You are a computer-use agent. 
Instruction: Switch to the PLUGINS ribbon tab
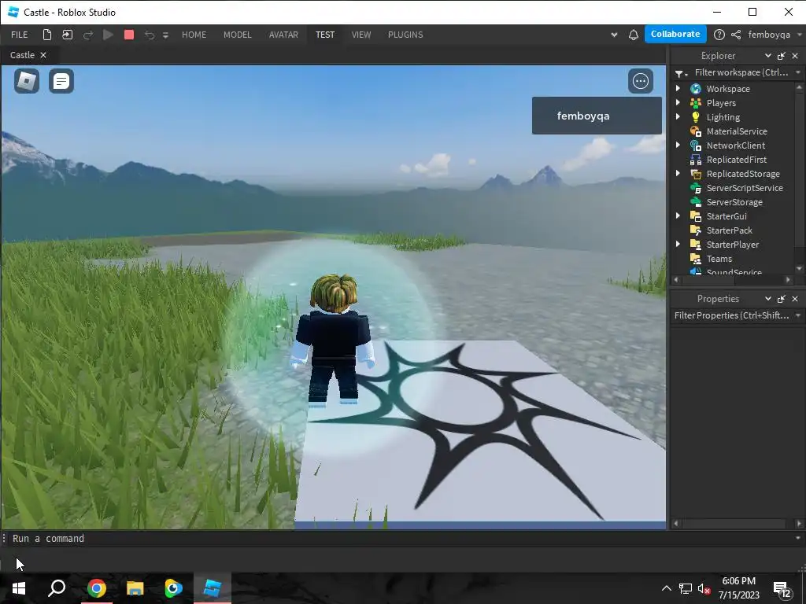tap(405, 35)
